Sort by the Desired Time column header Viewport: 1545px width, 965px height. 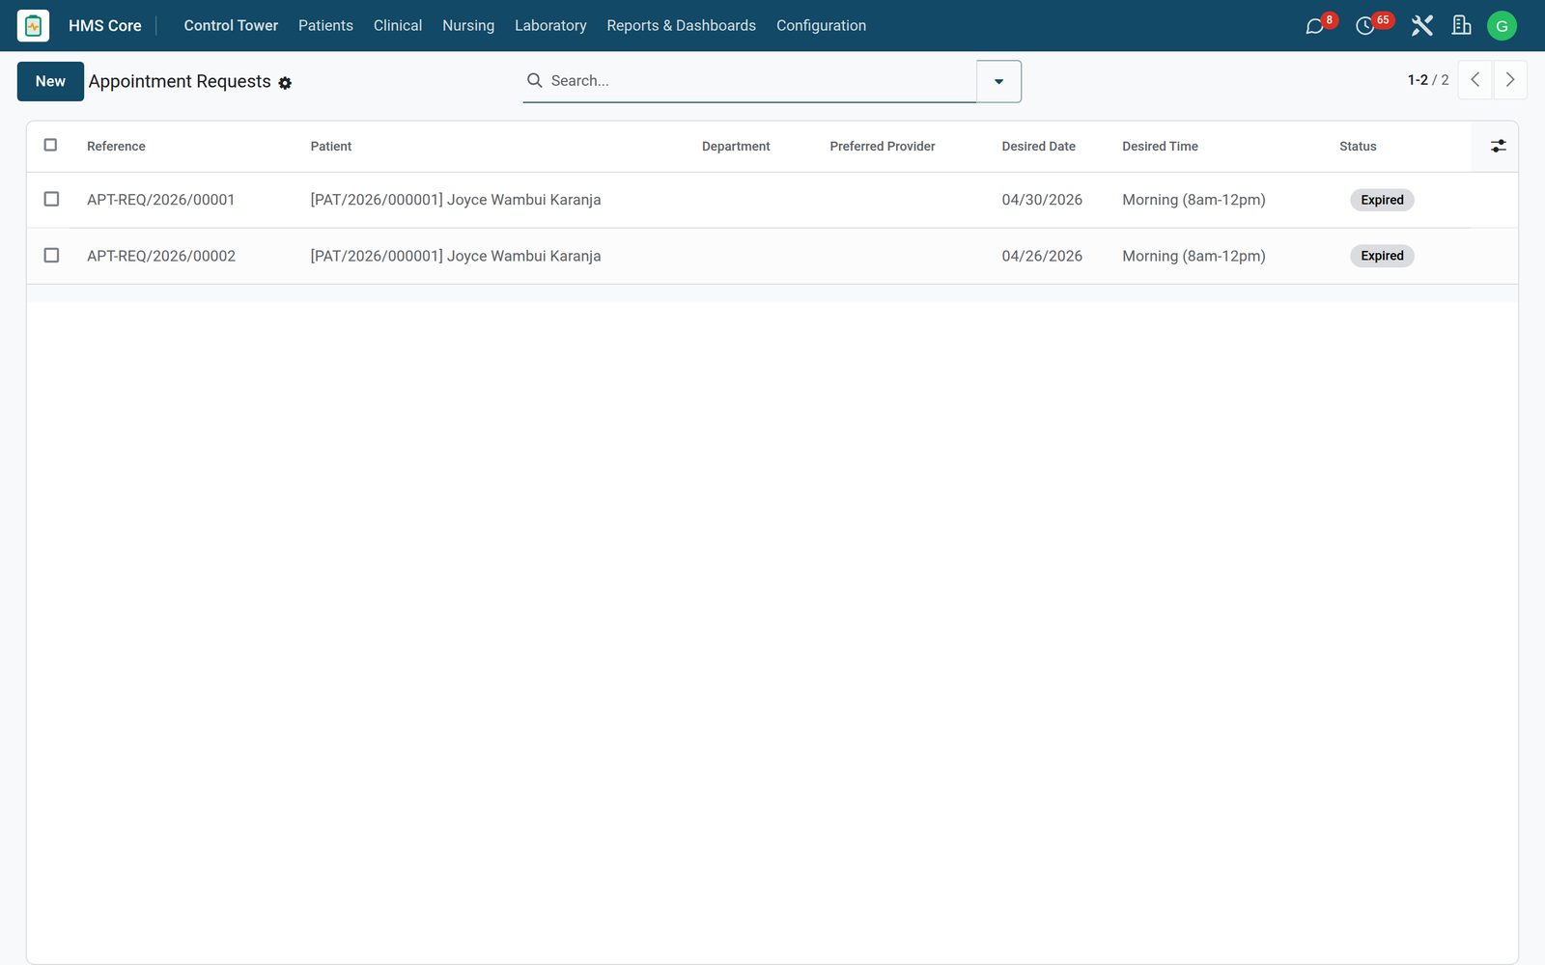coord(1160,146)
